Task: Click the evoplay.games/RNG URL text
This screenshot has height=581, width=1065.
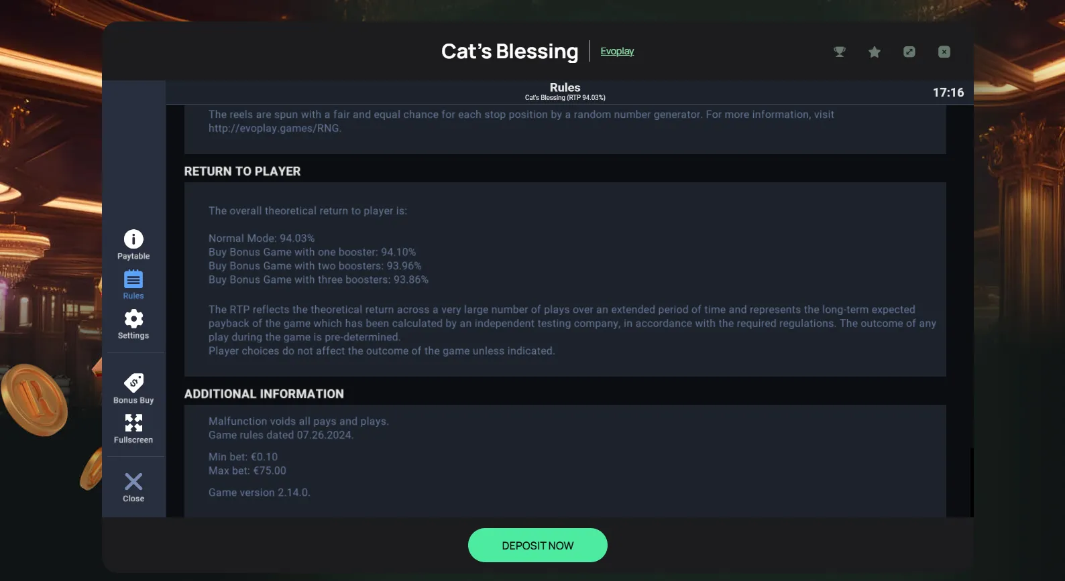Action: pyautogui.click(x=274, y=128)
